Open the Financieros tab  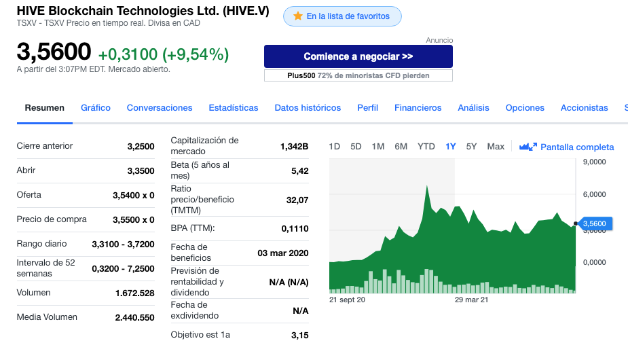click(x=418, y=108)
